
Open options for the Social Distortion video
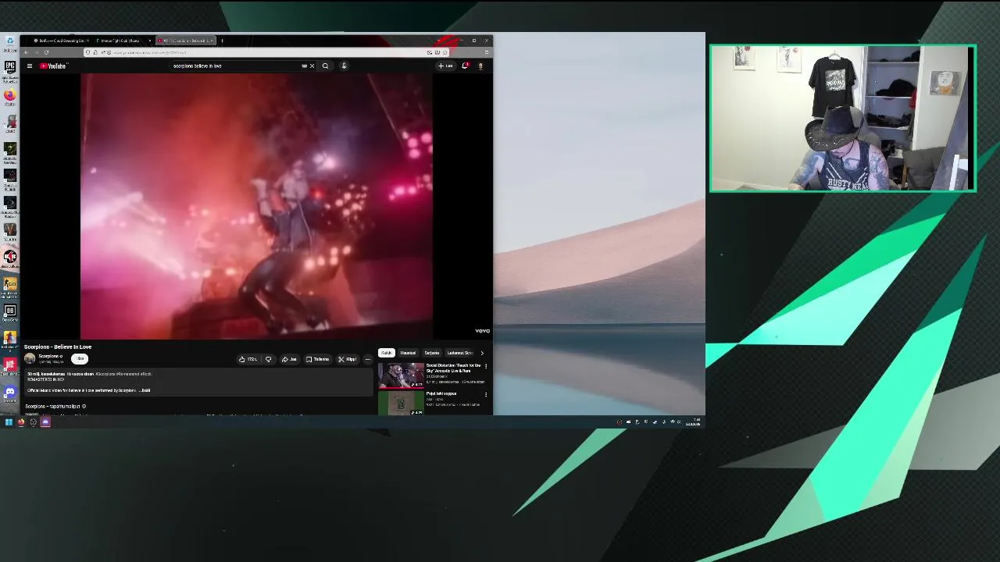point(486,366)
